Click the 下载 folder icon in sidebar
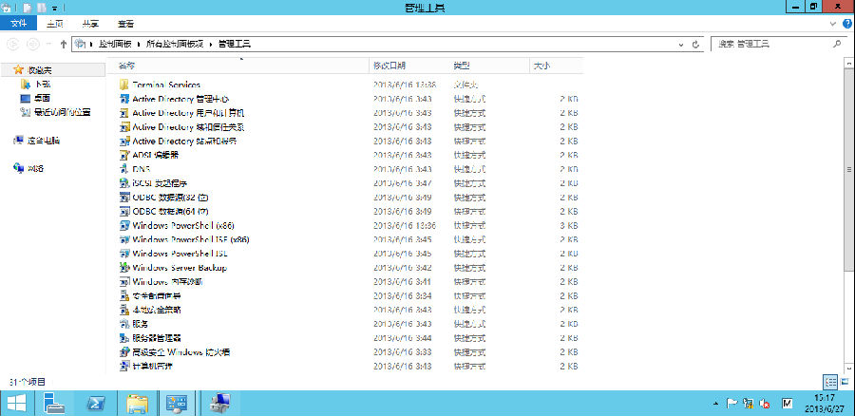Image resolution: width=855 pixels, height=416 pixels. 25,84
